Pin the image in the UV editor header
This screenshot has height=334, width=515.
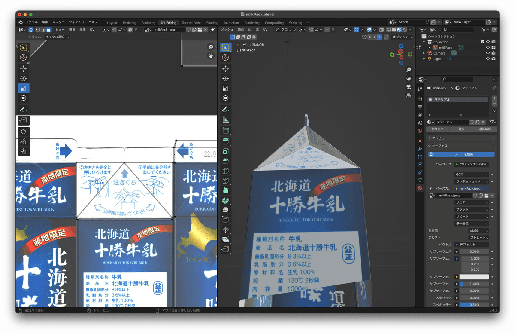click(x=212, y=30)
